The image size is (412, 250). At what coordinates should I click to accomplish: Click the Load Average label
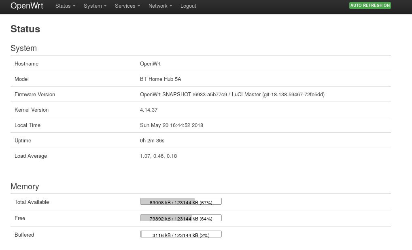pyautogui.click(x=31, y=156)
